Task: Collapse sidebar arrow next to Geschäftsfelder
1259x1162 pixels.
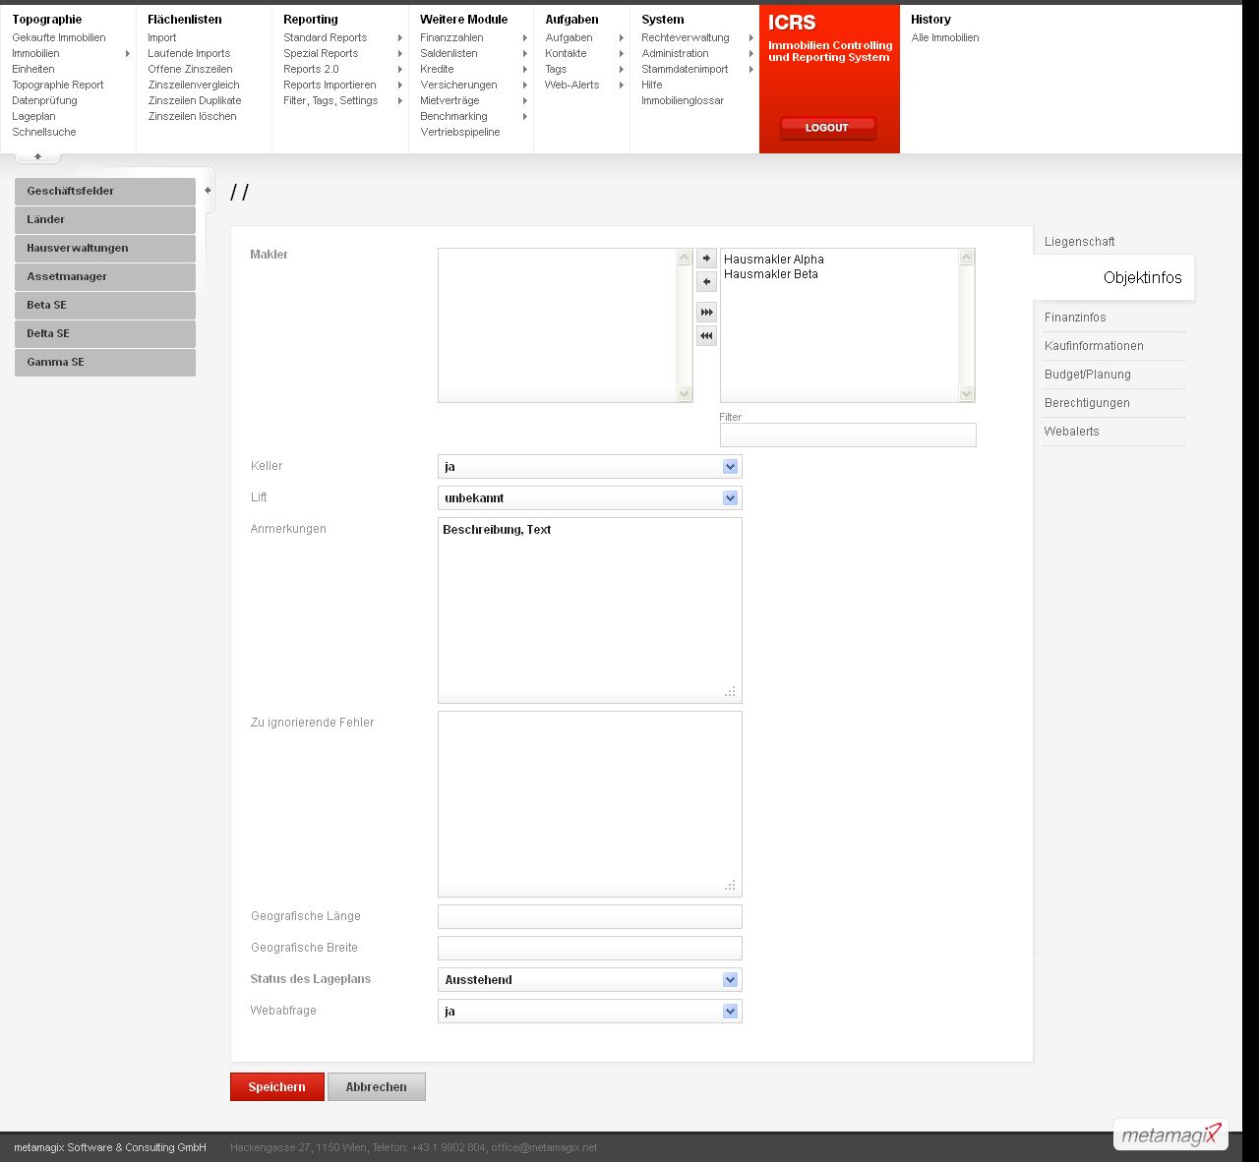Action: point(208,191)
